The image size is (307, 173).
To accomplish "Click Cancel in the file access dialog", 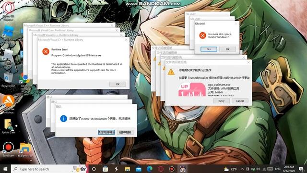I will 240,101.
